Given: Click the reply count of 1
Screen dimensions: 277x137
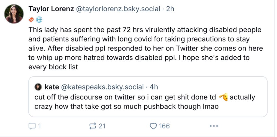Looking at the screenshot, I should tap(40, 126).
